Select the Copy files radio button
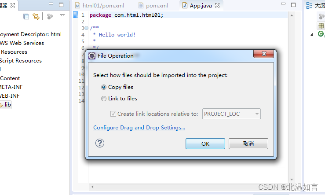The height and width of the screenshot is (195, 325). pyautogui.click(x=104, y=87)
